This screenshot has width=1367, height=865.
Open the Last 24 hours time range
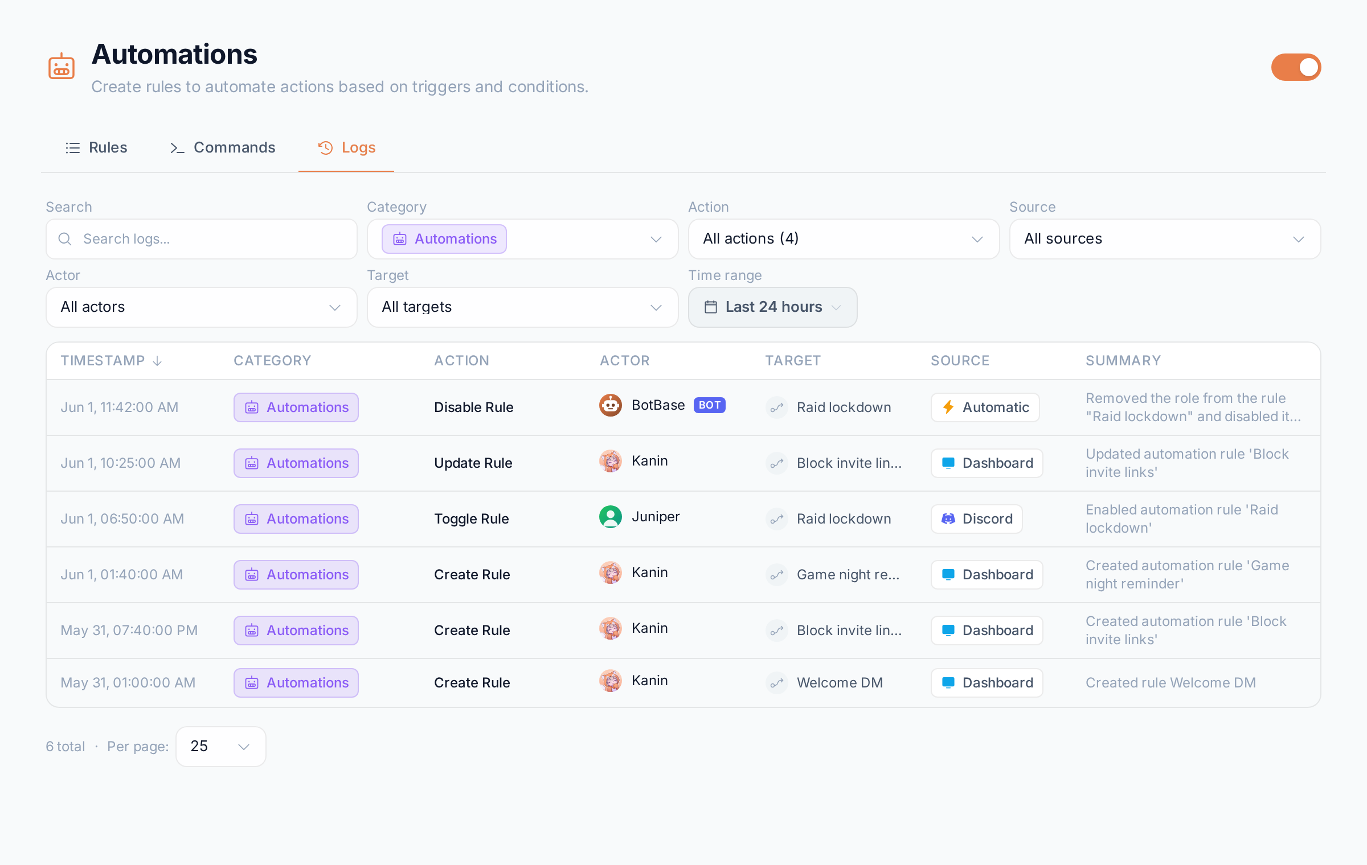pos(773,307)
